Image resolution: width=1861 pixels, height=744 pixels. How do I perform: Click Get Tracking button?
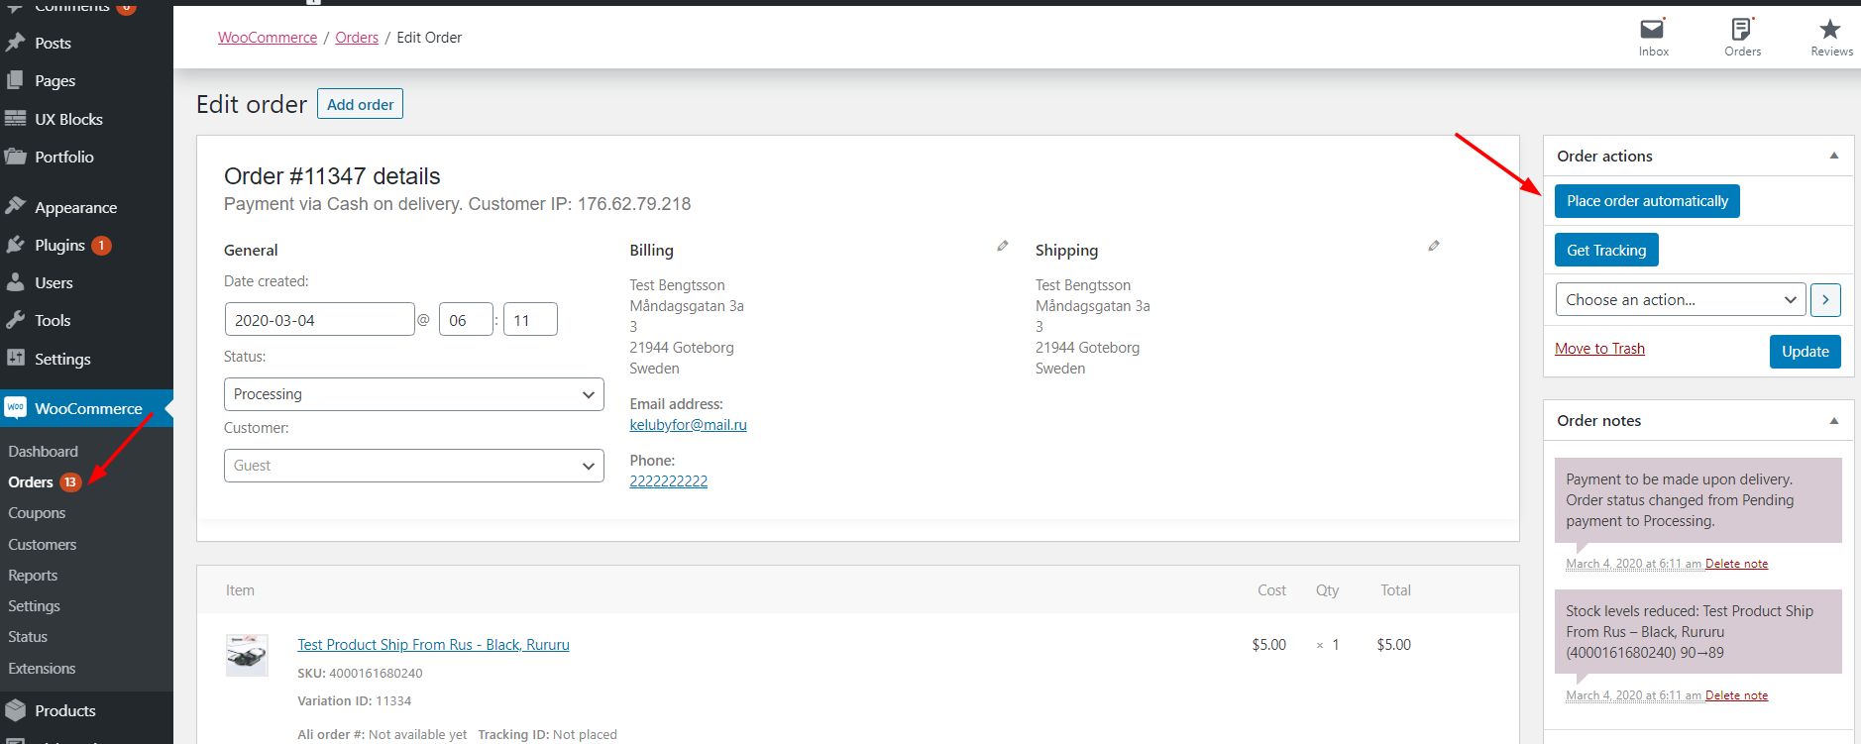[1606, 251]
